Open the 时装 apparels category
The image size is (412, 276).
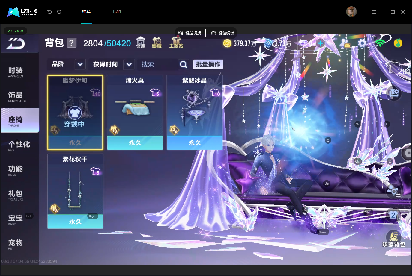(x=16, y=72)
